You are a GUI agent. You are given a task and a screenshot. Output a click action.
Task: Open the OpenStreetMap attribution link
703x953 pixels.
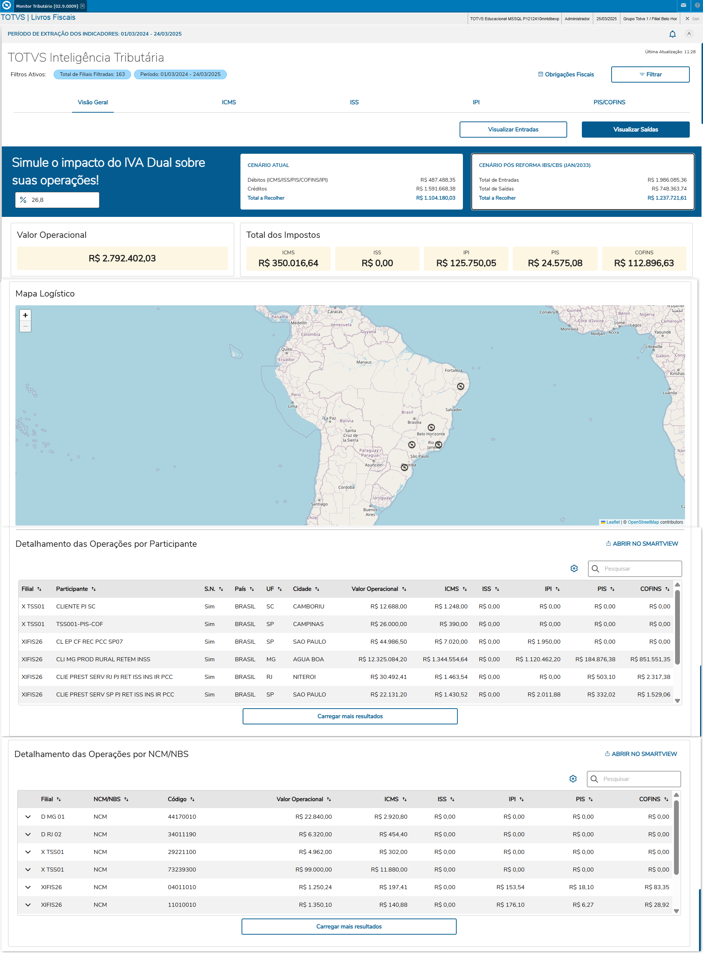(643, 522)
